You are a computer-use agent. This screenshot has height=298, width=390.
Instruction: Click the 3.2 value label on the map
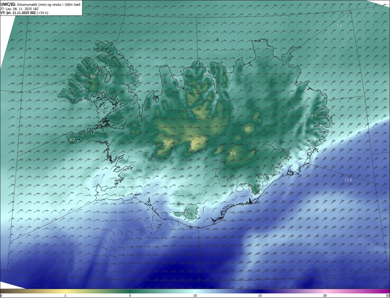247,129
